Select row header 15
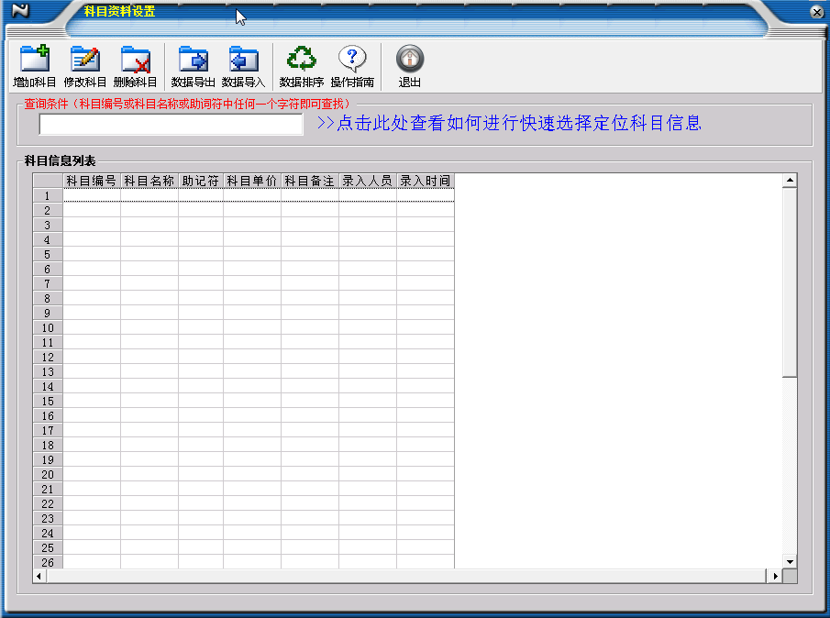This screenshot has width=830, height=618. click(x=48, y=401)
